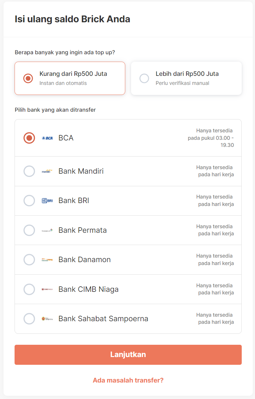
Task: Click the CIMB Niaga logo icon
Action: pos(47,290)
